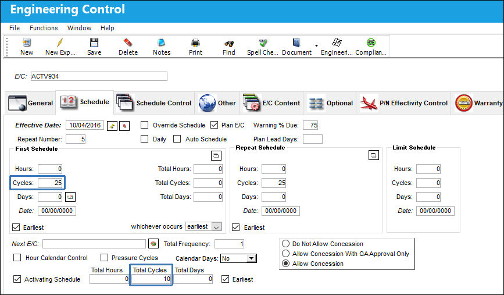Click Activating Schedule Total Cycles field
Screen dimensions: 504x295
pos(151,279)
